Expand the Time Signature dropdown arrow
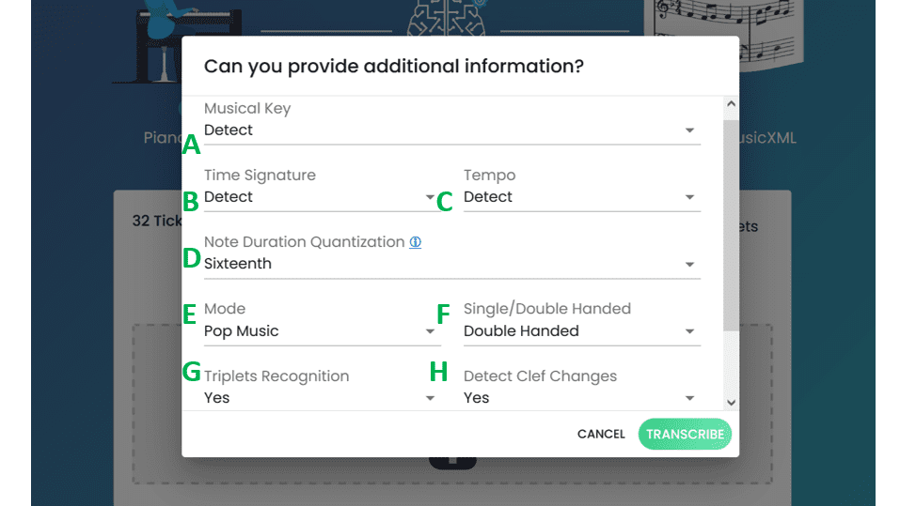 click(x=430, y=197)
